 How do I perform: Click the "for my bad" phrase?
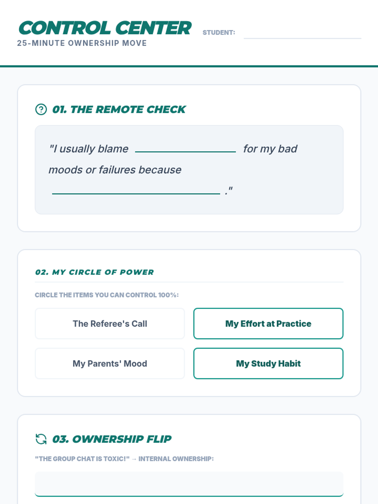[x=270, y=149]
